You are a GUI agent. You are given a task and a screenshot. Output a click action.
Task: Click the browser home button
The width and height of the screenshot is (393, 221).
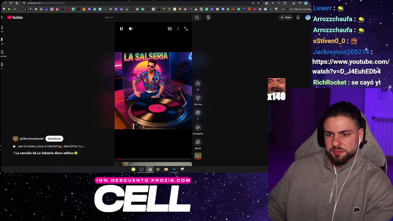click(x=17, y=3)
